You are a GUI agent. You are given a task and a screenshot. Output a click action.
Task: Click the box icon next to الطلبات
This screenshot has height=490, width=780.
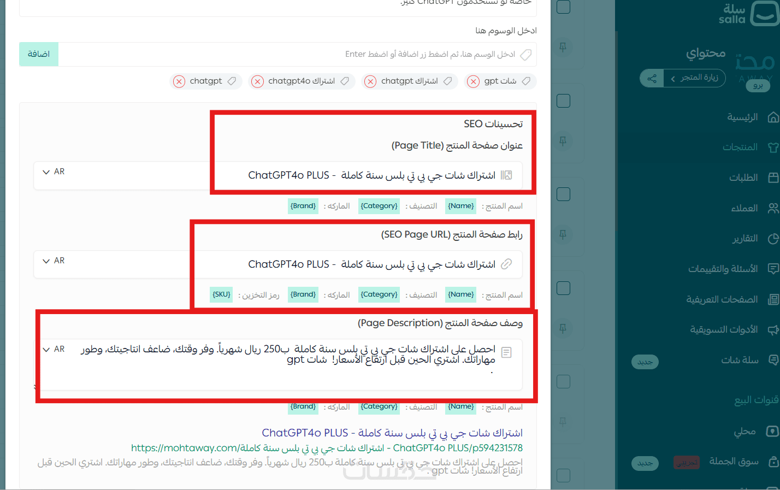click(773, 178)
